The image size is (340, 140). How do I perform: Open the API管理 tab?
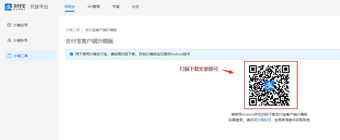[94, 7]
